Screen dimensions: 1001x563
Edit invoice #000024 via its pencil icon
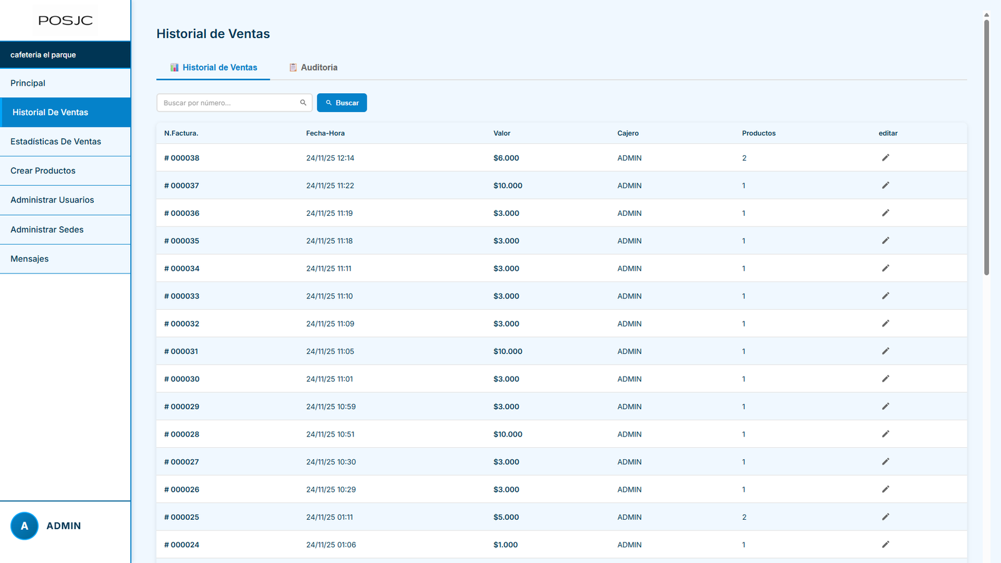click(x=885, y=544)
